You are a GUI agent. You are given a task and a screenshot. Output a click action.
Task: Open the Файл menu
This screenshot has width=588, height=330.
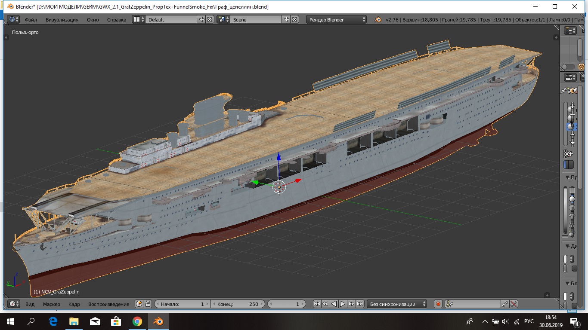[x=31, y=20]
